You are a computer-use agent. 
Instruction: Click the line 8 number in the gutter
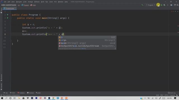5,34
